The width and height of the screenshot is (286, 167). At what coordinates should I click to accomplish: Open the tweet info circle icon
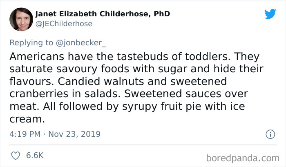coord(270,134)
